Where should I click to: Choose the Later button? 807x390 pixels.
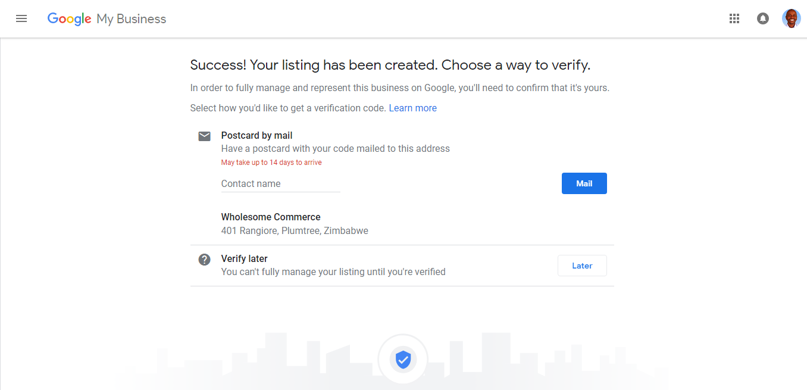coord(582,266)
